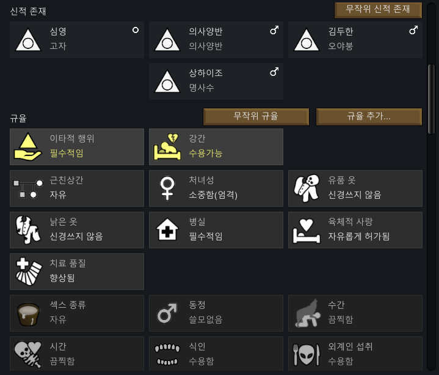The width and height of the screenshot is (439, 375).
Task: Open the 외계인 섭취 precept entry
Action: click(x=355, y=354)
